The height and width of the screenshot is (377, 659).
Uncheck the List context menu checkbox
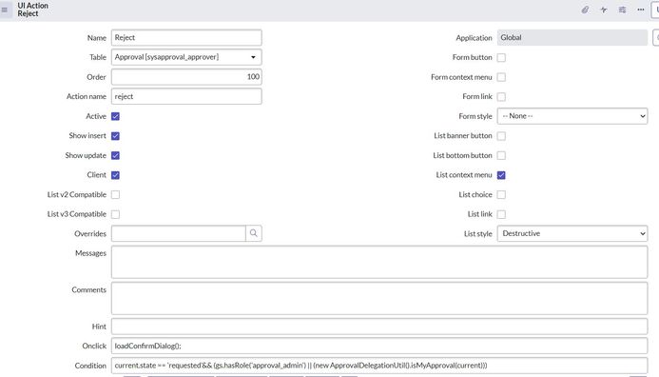point(501,175)
